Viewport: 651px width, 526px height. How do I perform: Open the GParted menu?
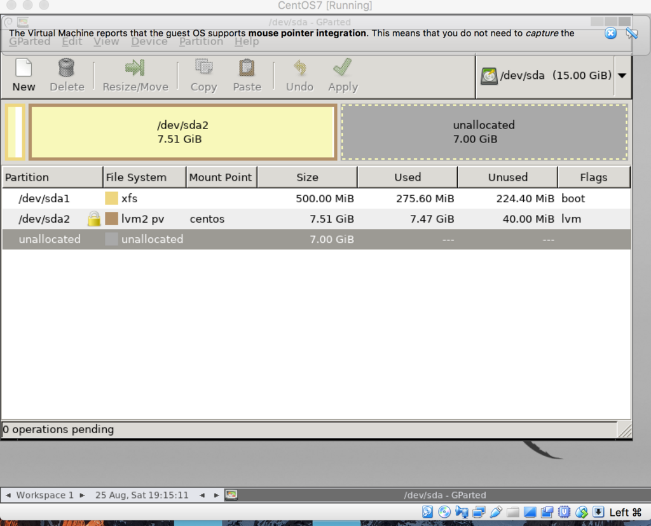coord(29,41)
